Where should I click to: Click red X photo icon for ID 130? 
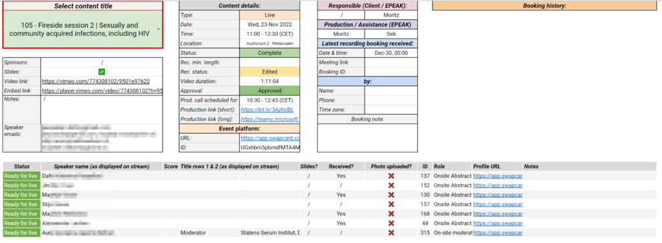coord(391,195)
